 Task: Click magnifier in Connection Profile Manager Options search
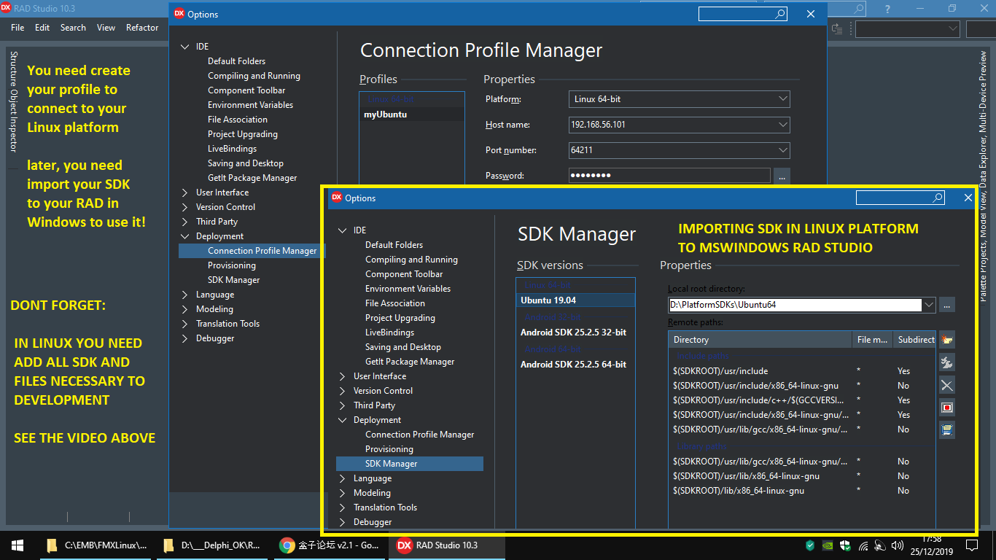pyautogui.click(x=780, y=14)
